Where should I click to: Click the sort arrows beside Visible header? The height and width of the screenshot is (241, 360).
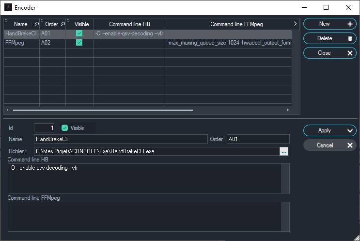68,21
